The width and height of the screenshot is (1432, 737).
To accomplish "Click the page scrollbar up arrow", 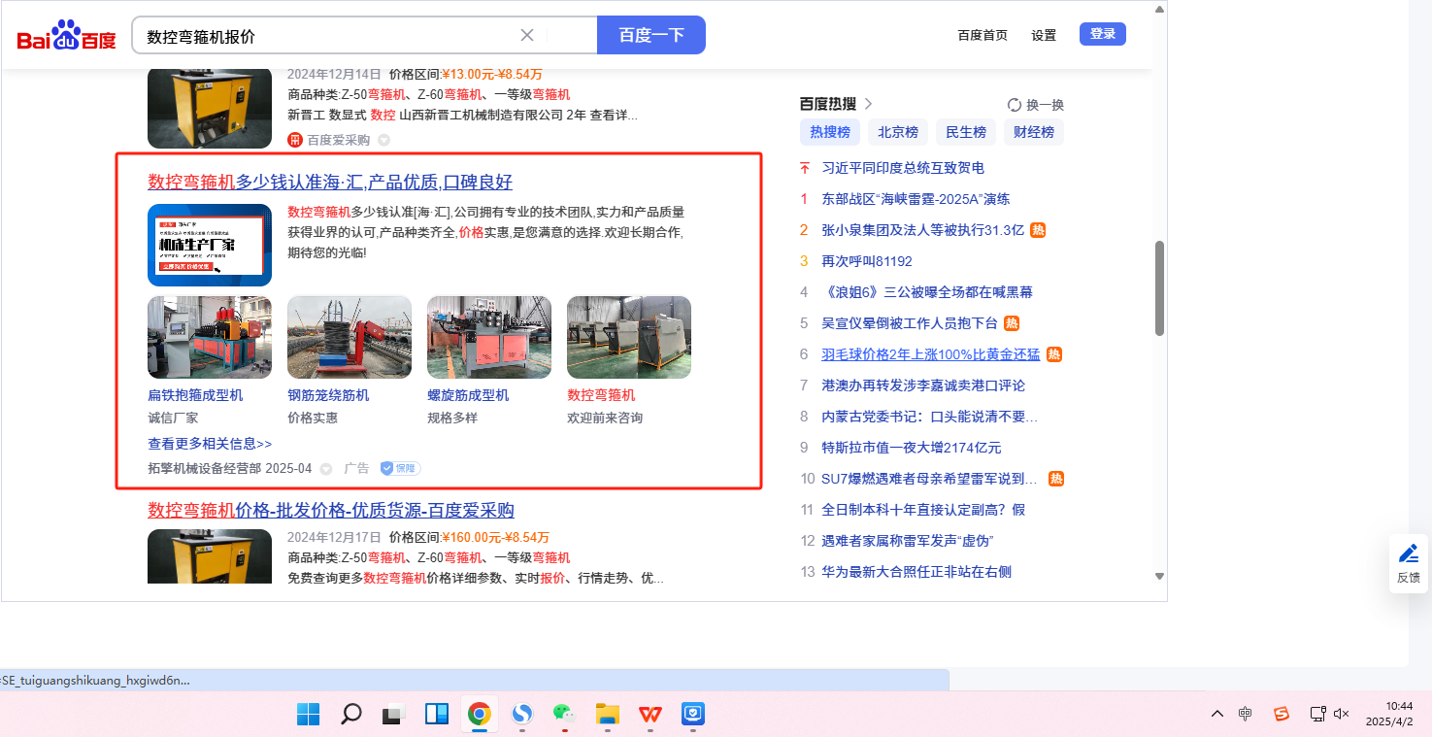I will 1159,9.
